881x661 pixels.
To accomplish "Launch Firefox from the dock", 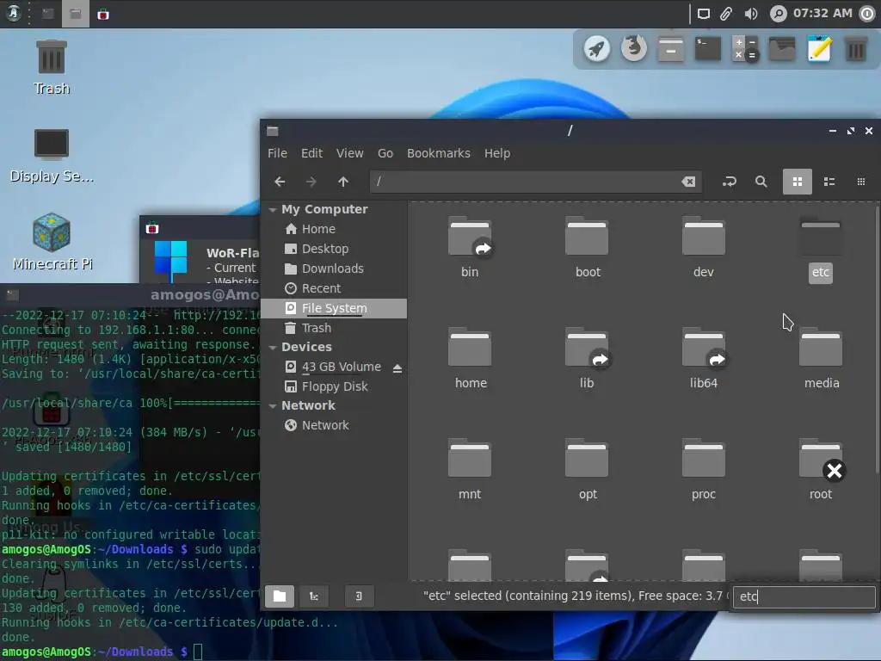I will coord(634,48).
